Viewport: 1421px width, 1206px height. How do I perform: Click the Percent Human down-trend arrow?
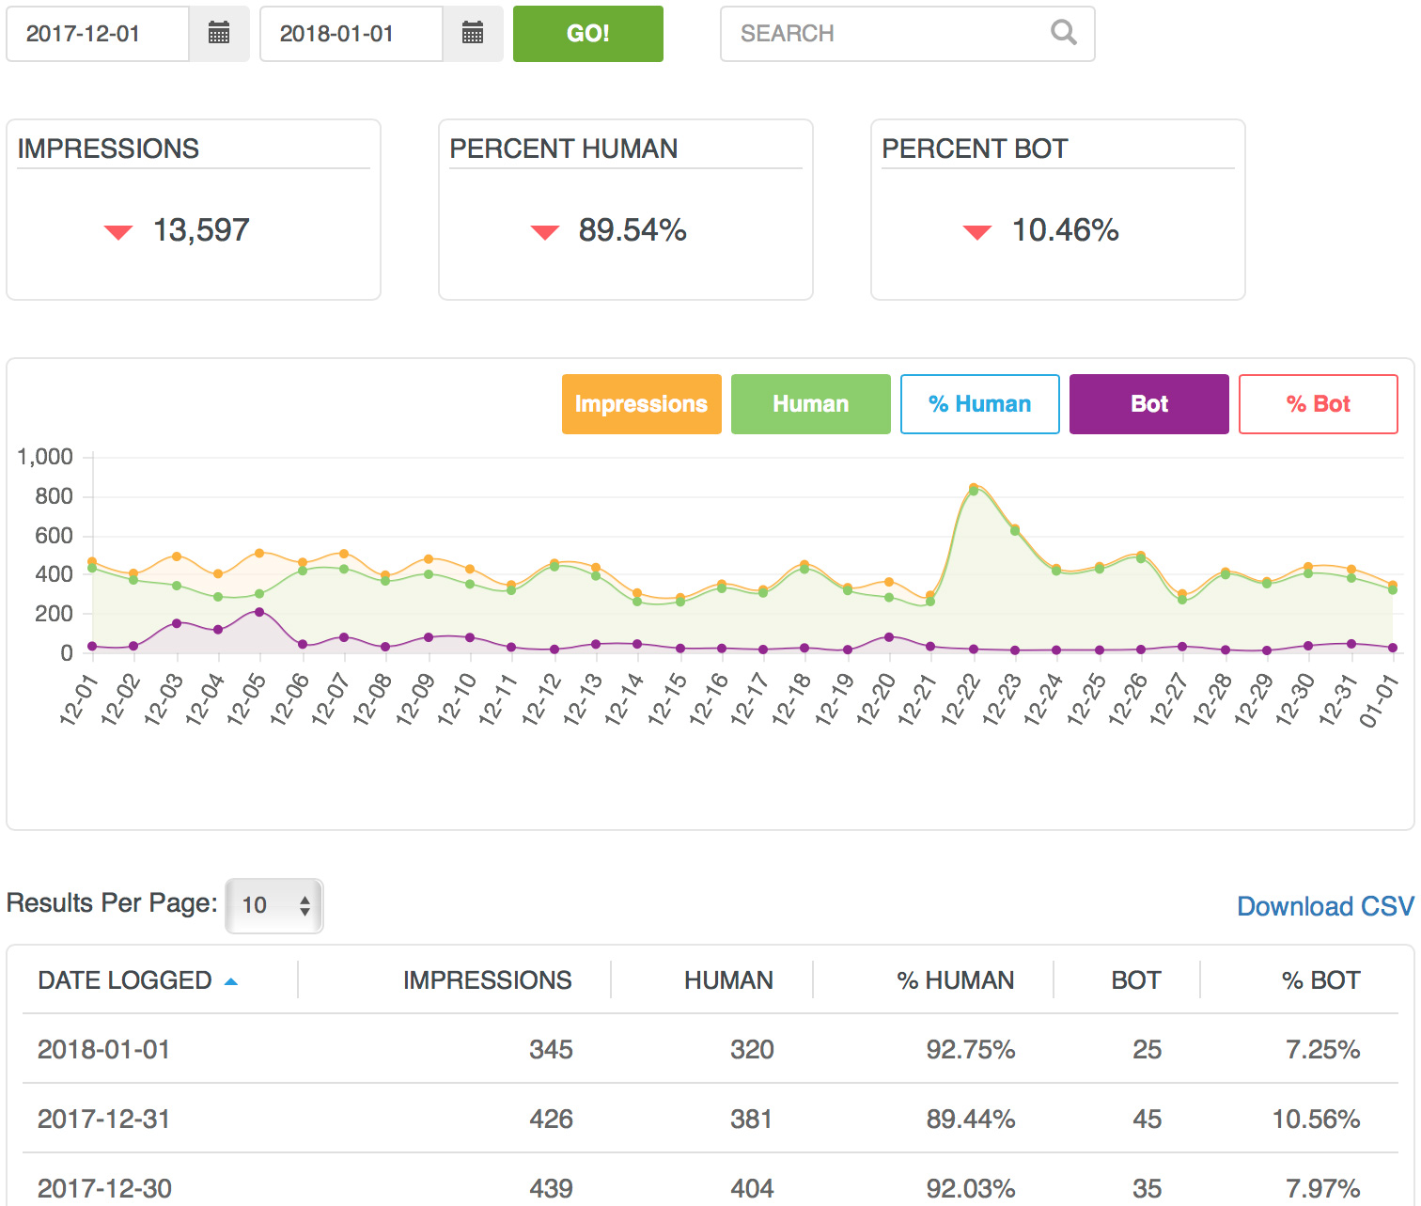tap(545, 232)
